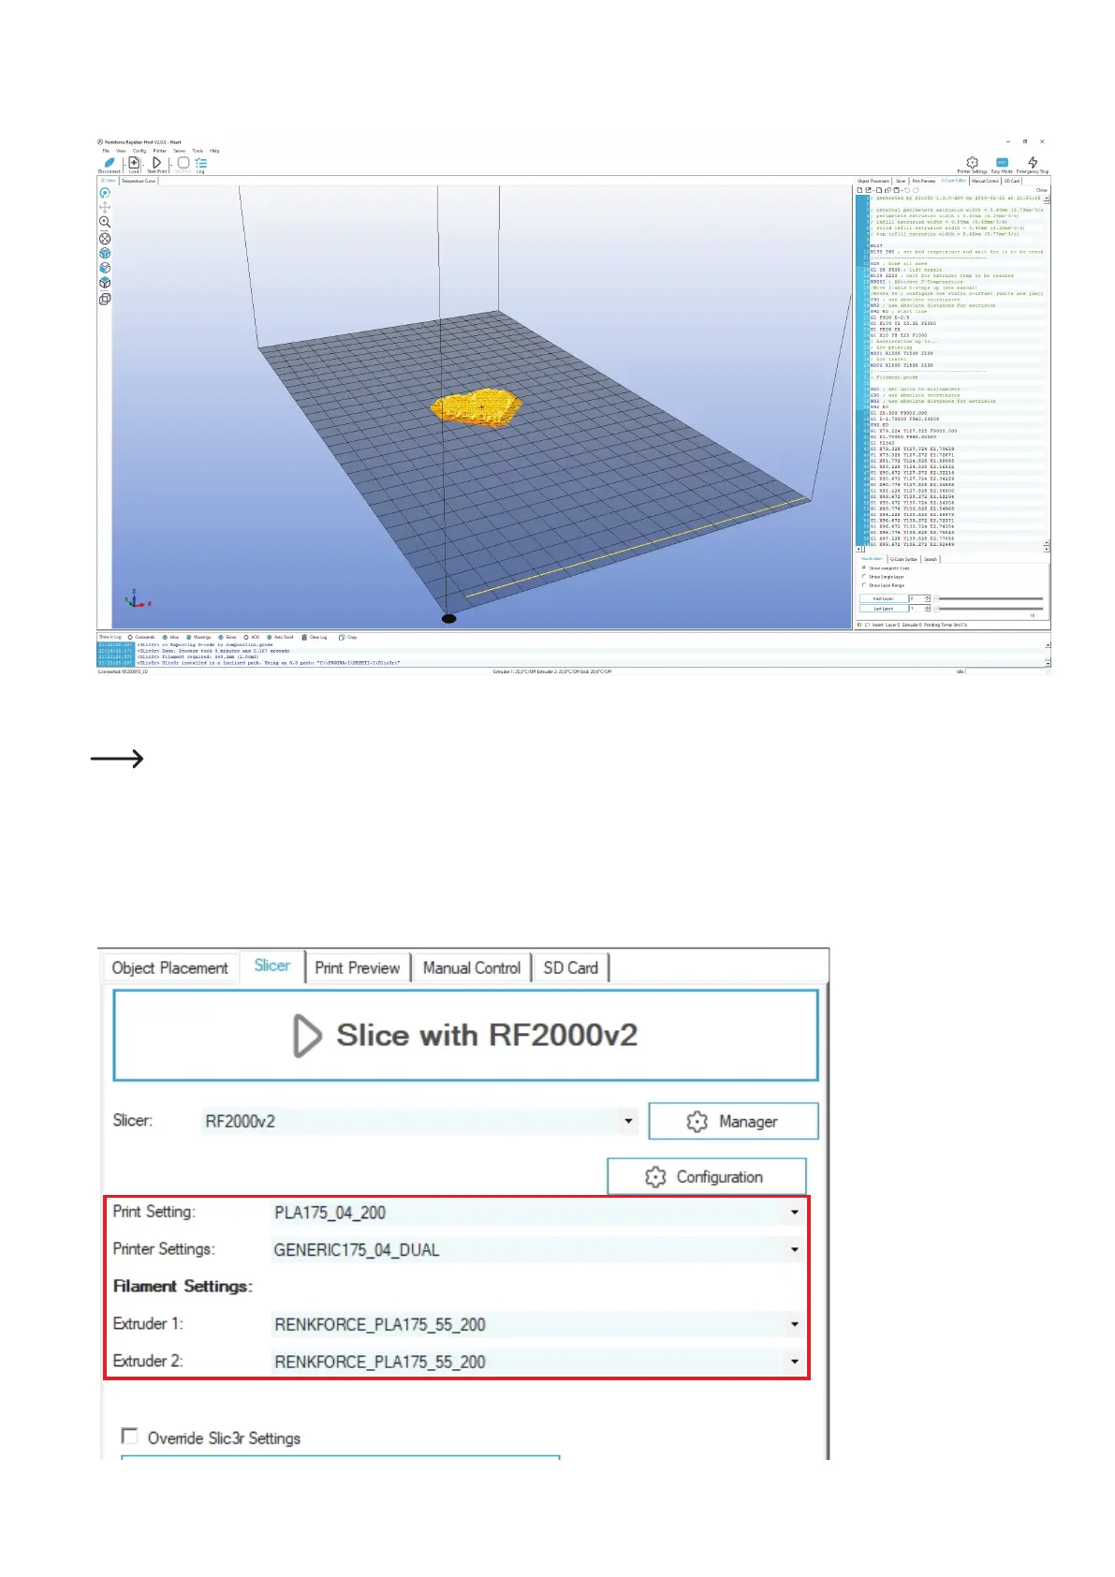Click the new file icon in G-Code editor

pos(859,190)
